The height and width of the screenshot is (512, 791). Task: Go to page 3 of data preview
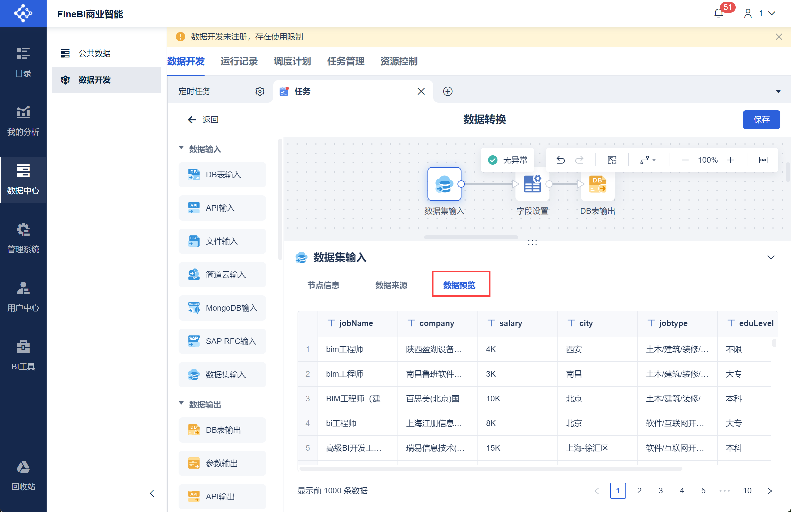coord(660,490)
